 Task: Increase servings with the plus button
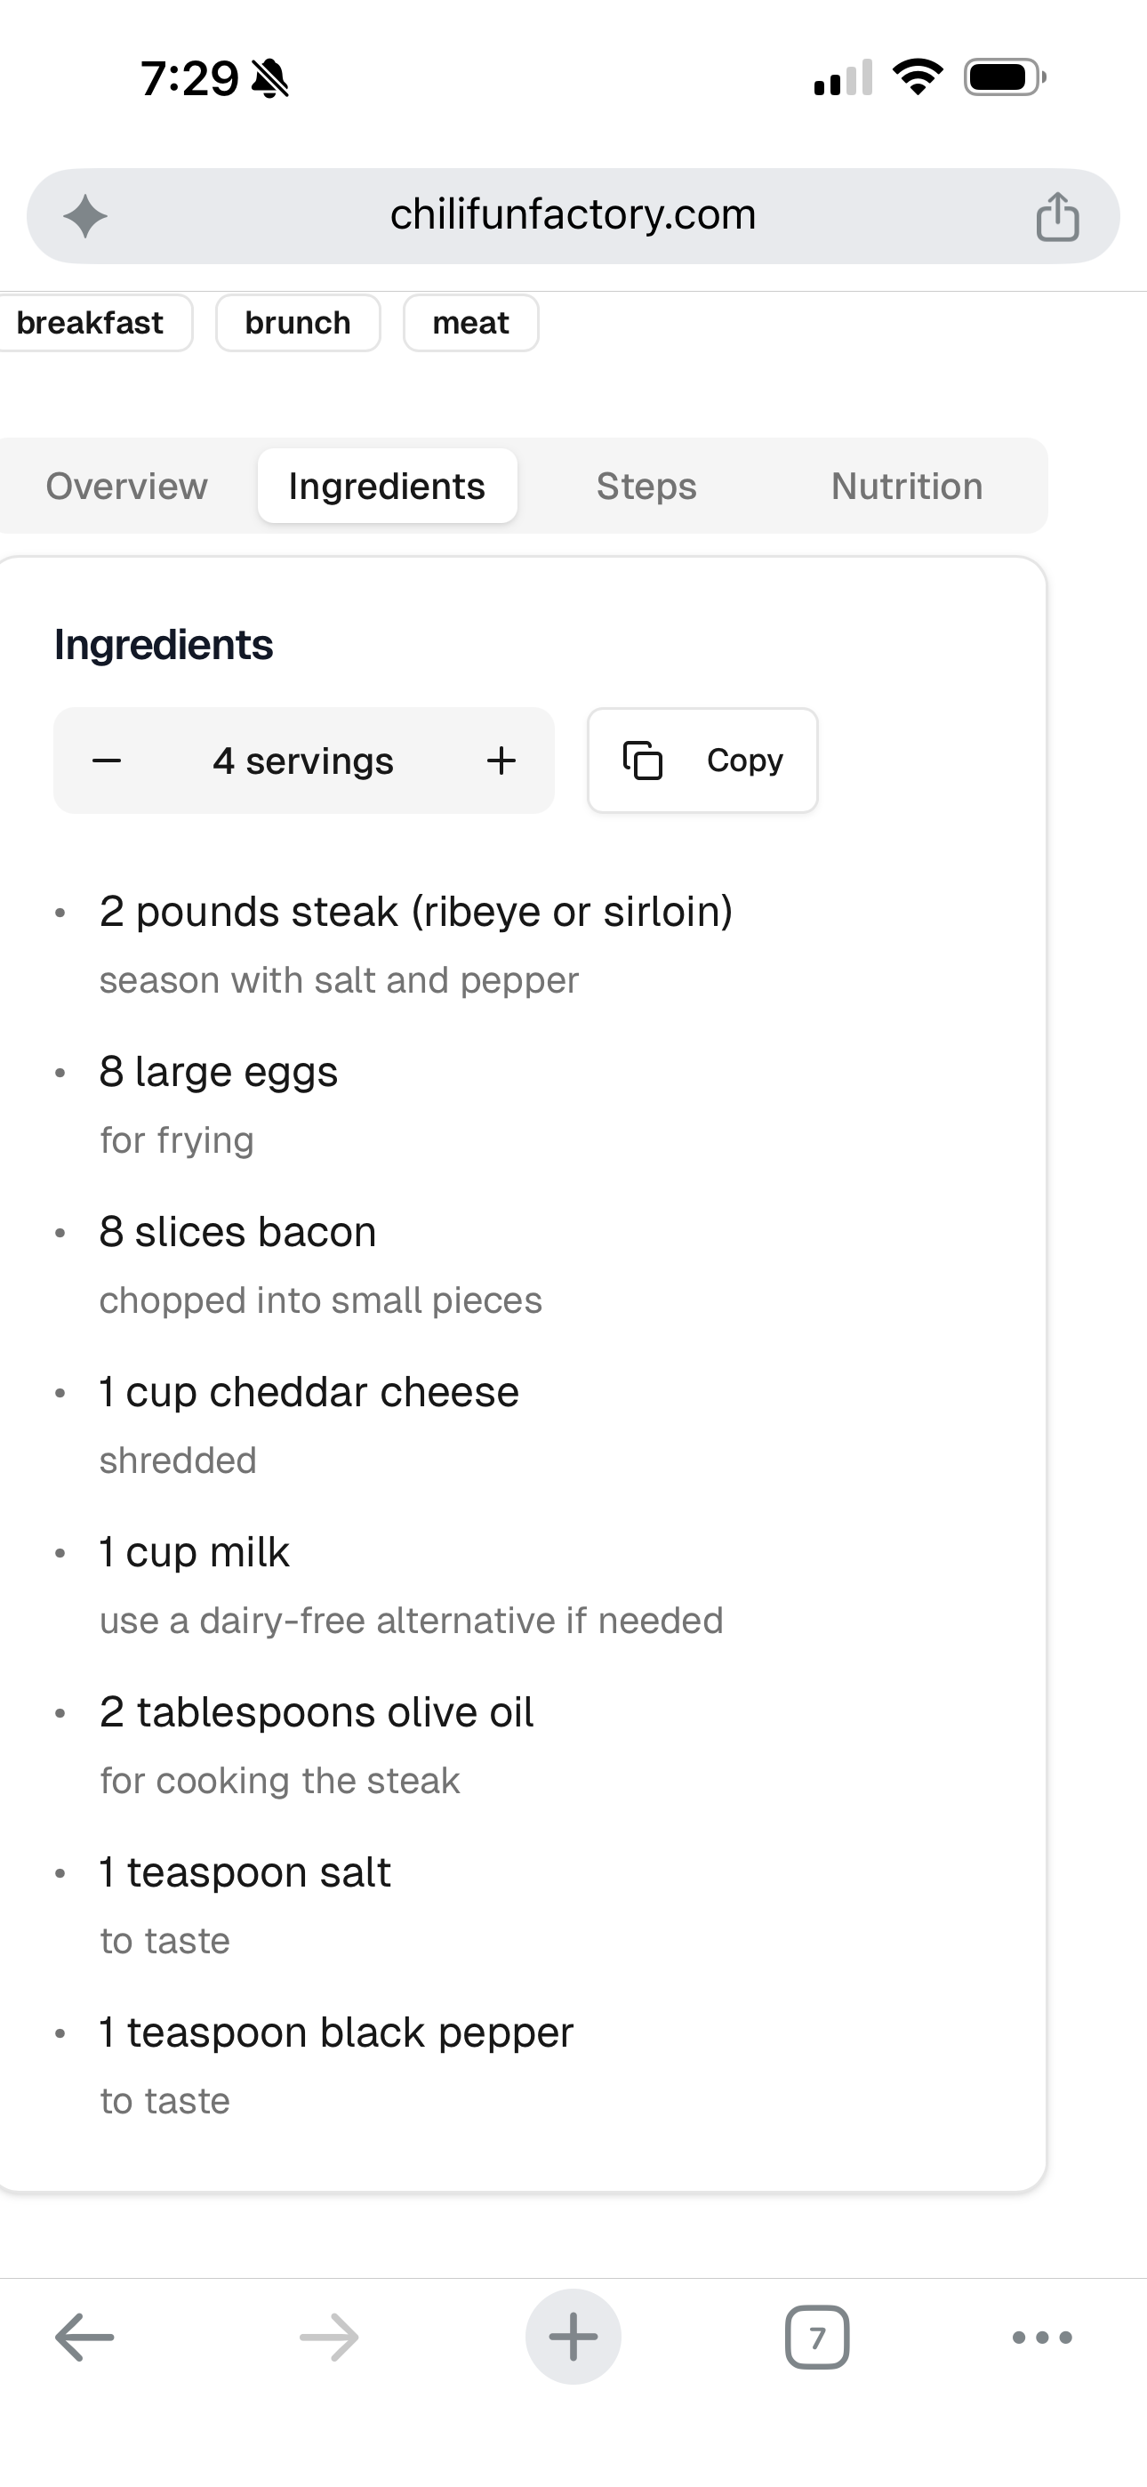click(x=501, y=761)
